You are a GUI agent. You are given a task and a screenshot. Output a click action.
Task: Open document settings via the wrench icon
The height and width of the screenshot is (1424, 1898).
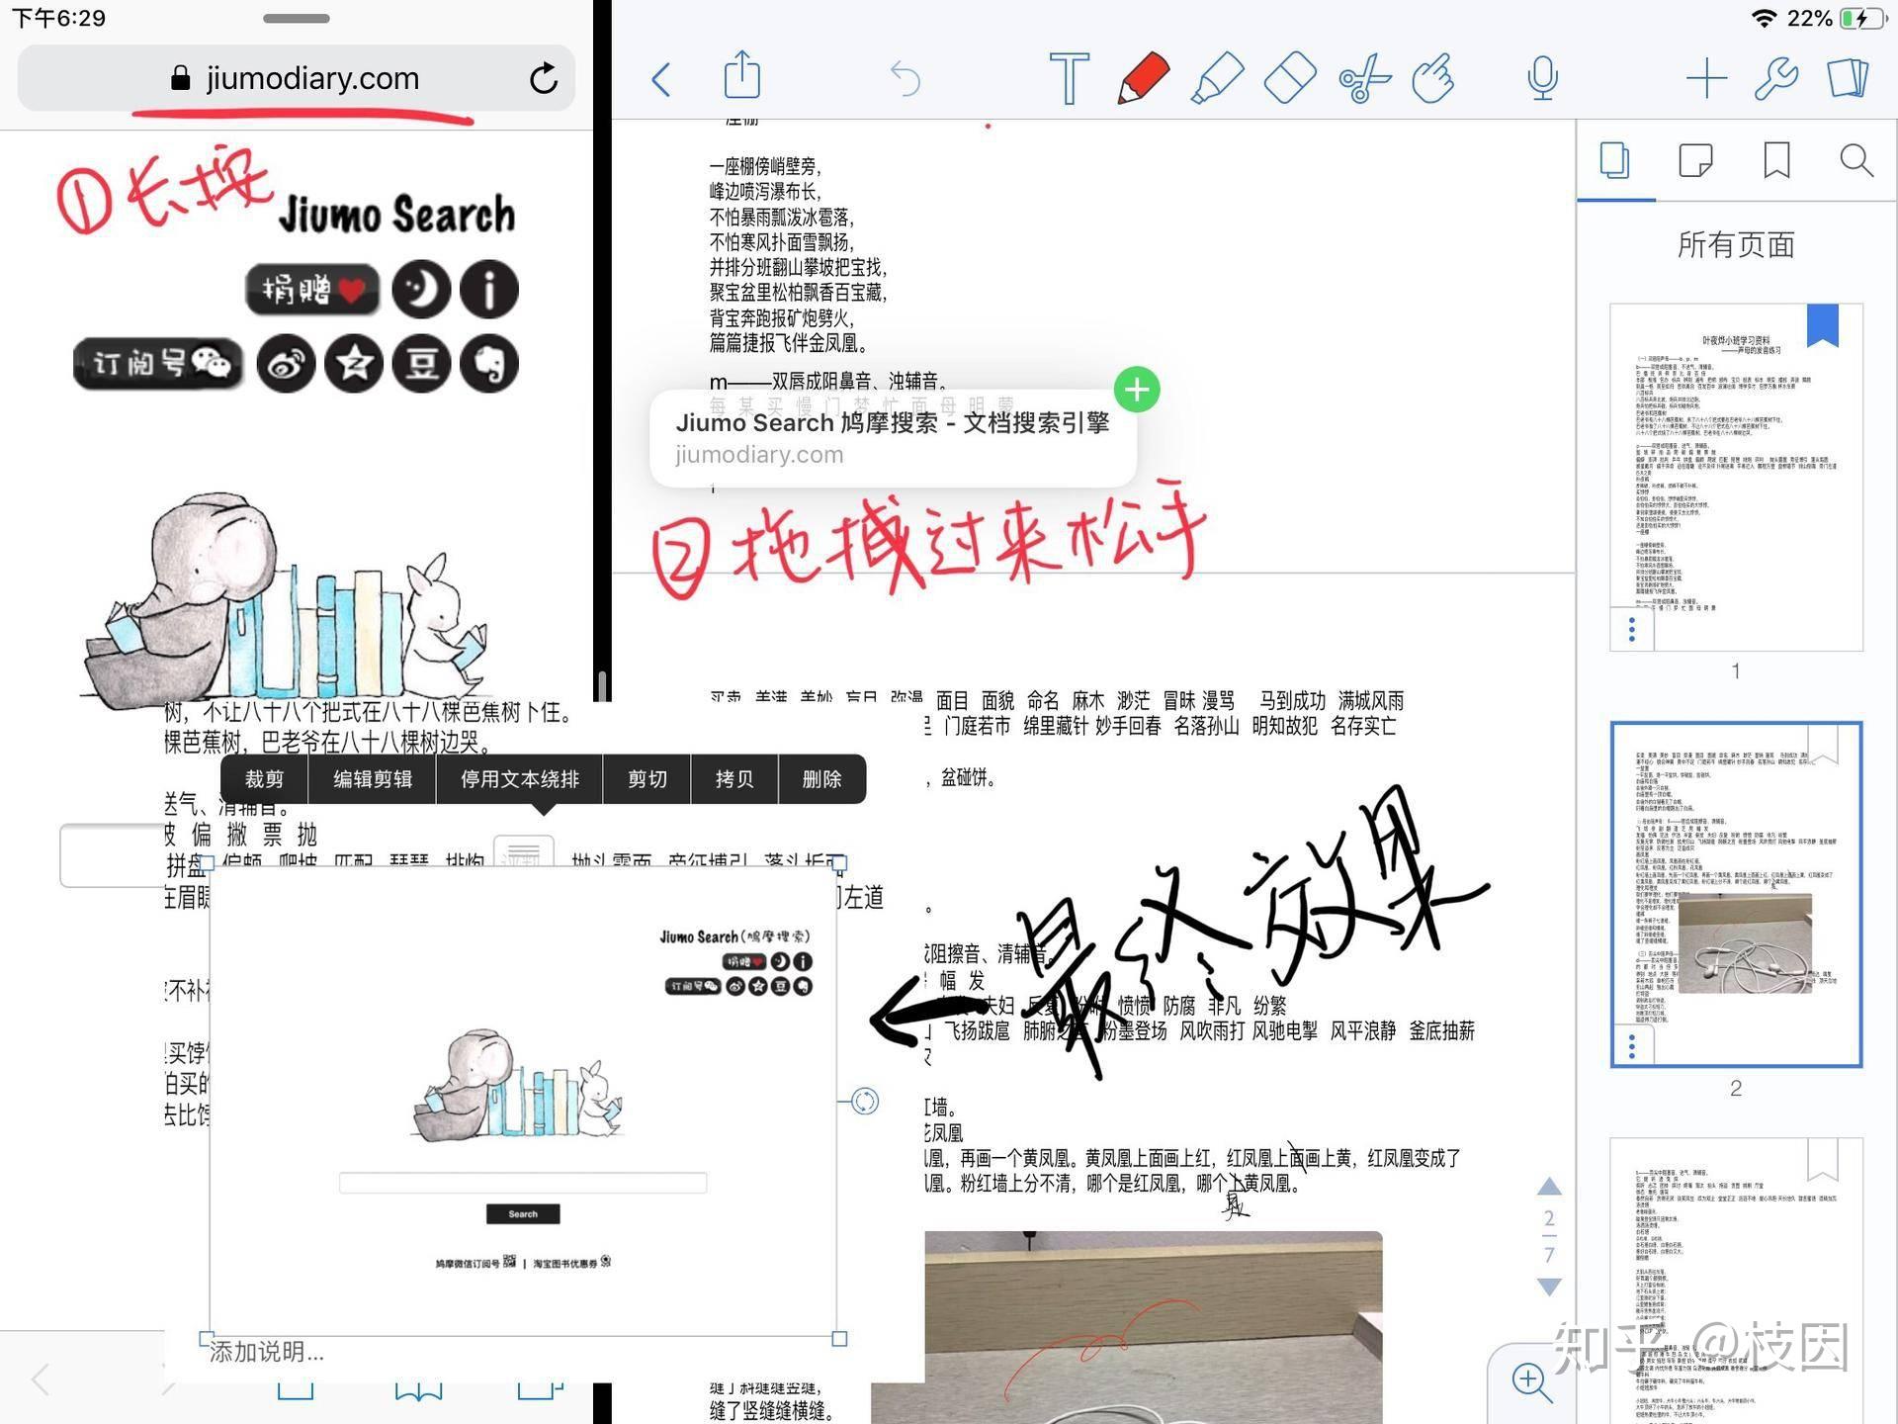coord(1776,78)
